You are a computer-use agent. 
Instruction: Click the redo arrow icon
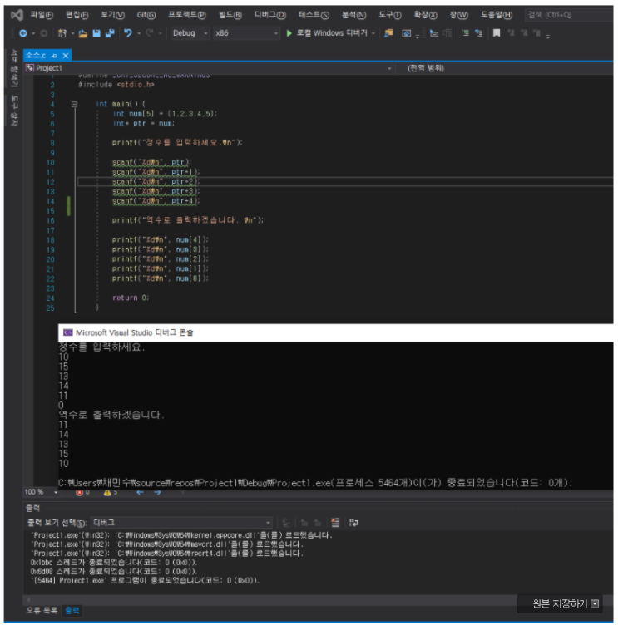150,33
